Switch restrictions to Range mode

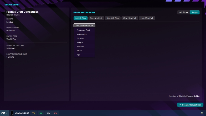click(194, 12)
